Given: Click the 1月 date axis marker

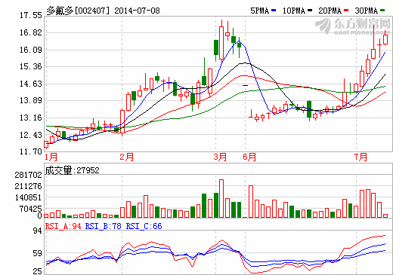Looking at the screenshot, I should tap(51, 157).
